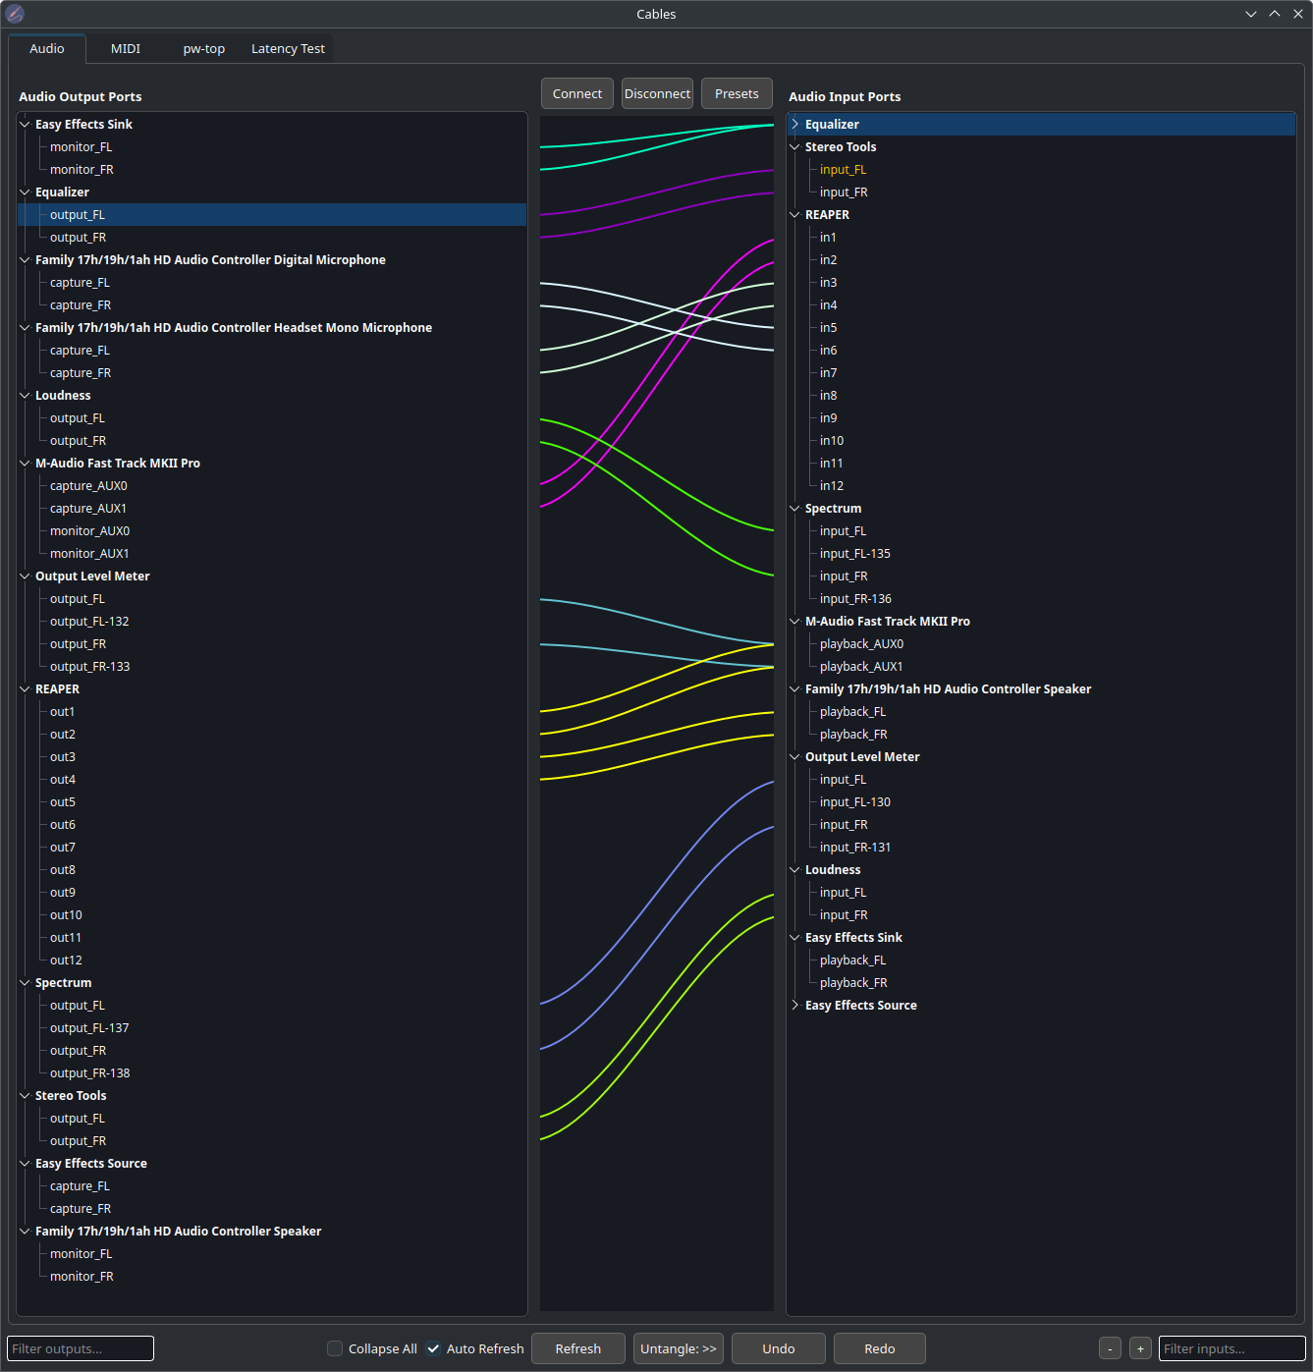Select the Output Level Meter input group

point(862,757)
